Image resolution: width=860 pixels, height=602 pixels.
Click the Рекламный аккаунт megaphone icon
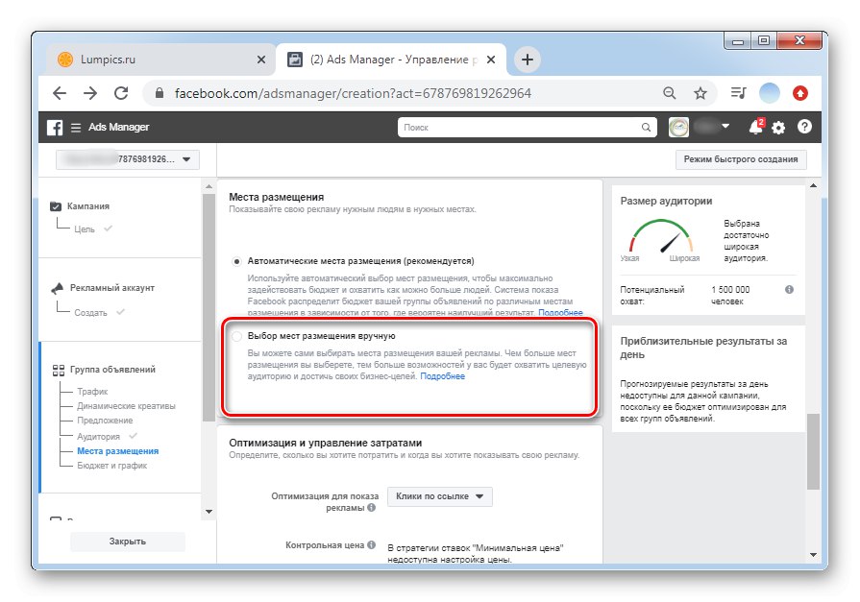[x=57, y=288]
